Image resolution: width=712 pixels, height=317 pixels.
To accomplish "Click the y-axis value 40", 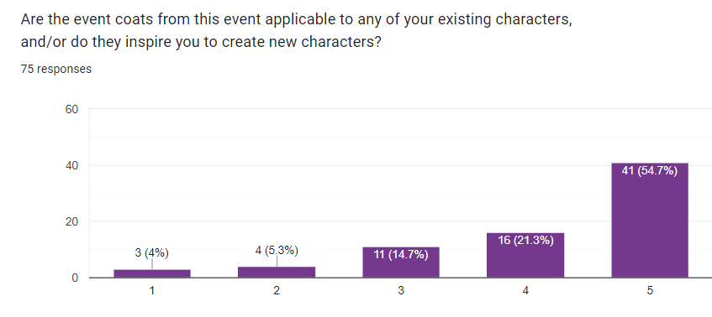I will [x=72, y=165].
